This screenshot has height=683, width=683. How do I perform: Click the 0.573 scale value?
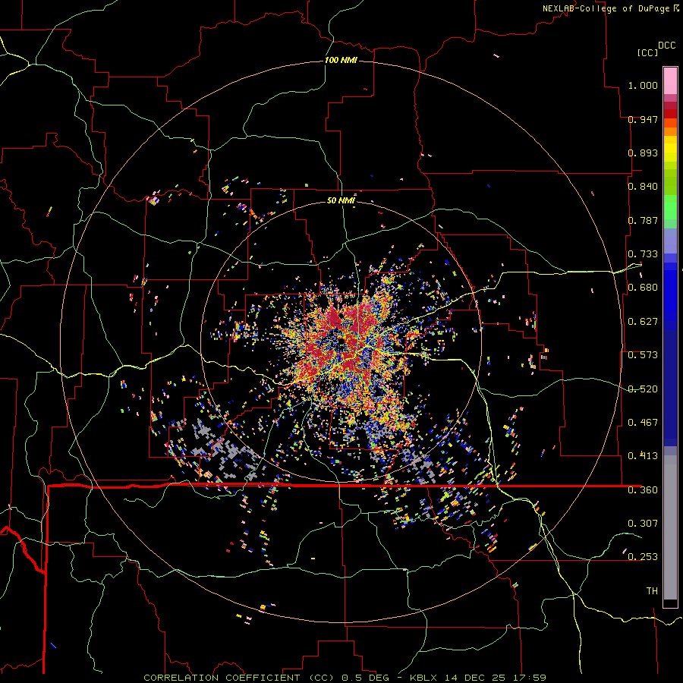click(643, 355)
